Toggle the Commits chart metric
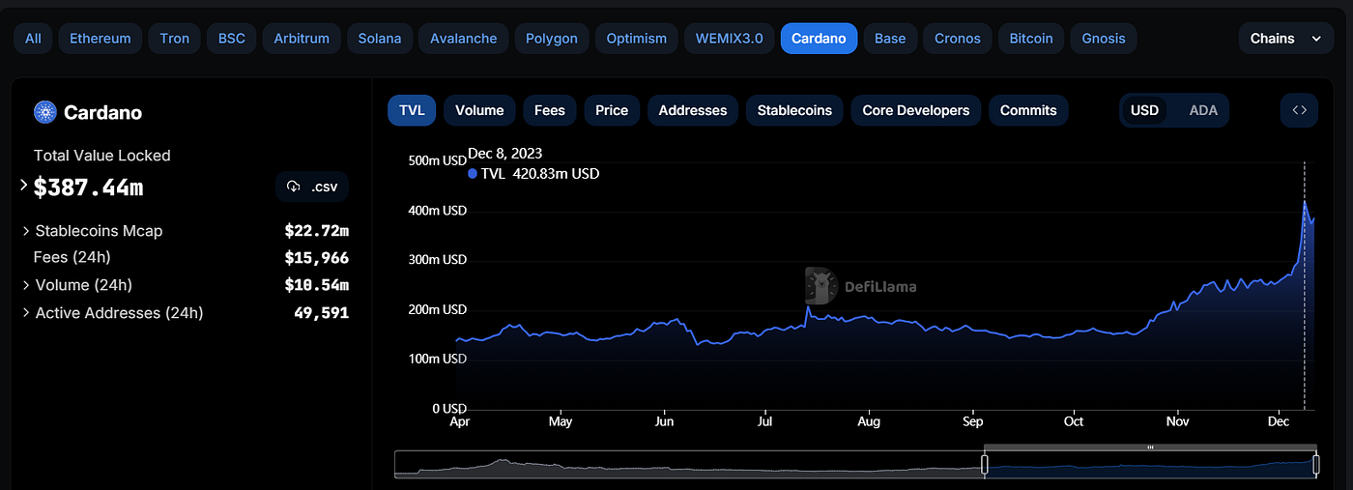Viewport: 1353px width, 490px height. 1028,110
